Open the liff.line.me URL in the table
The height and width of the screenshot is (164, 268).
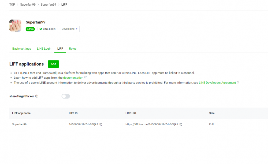(x=151, y=124)
